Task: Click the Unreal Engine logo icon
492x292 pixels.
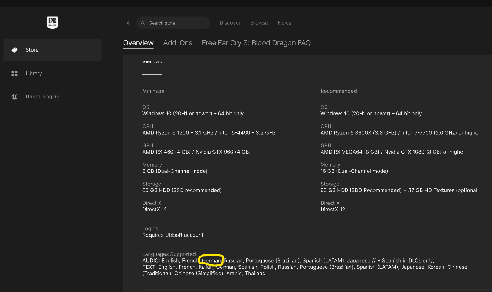Action: (x=15, y=97)
